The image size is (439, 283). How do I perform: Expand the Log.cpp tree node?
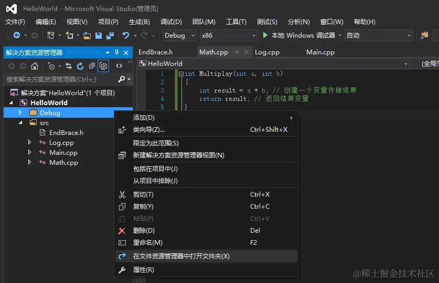click(29, 142)
